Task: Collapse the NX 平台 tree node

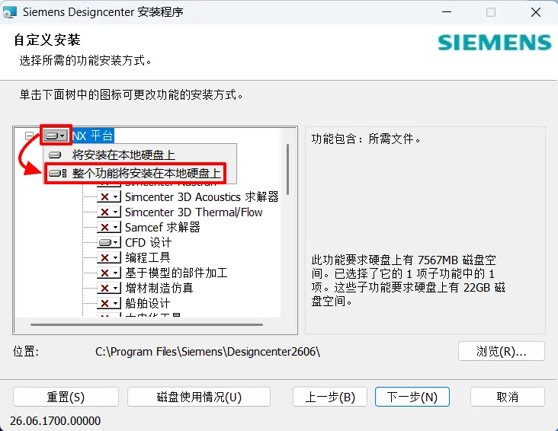Action: 30,136
